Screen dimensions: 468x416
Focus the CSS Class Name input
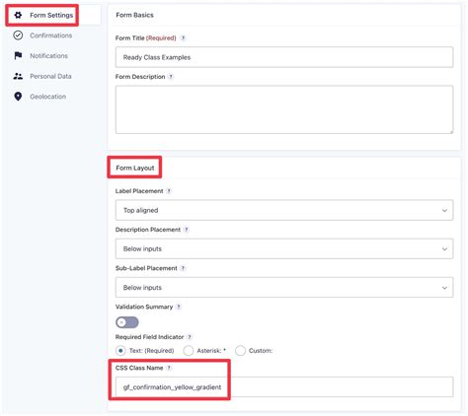coord(284,387)
